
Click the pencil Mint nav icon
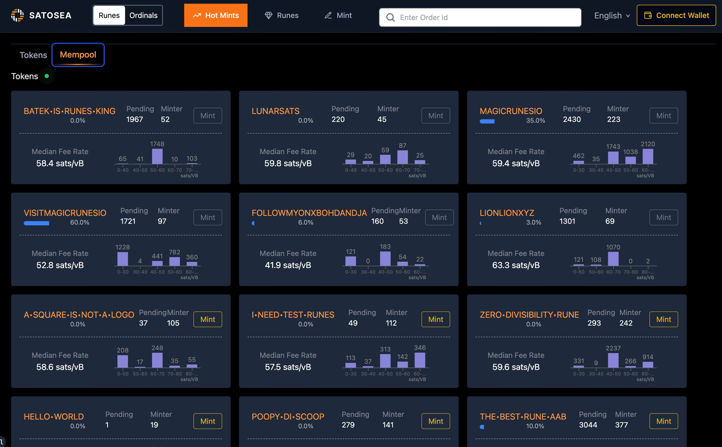(328, 15)
